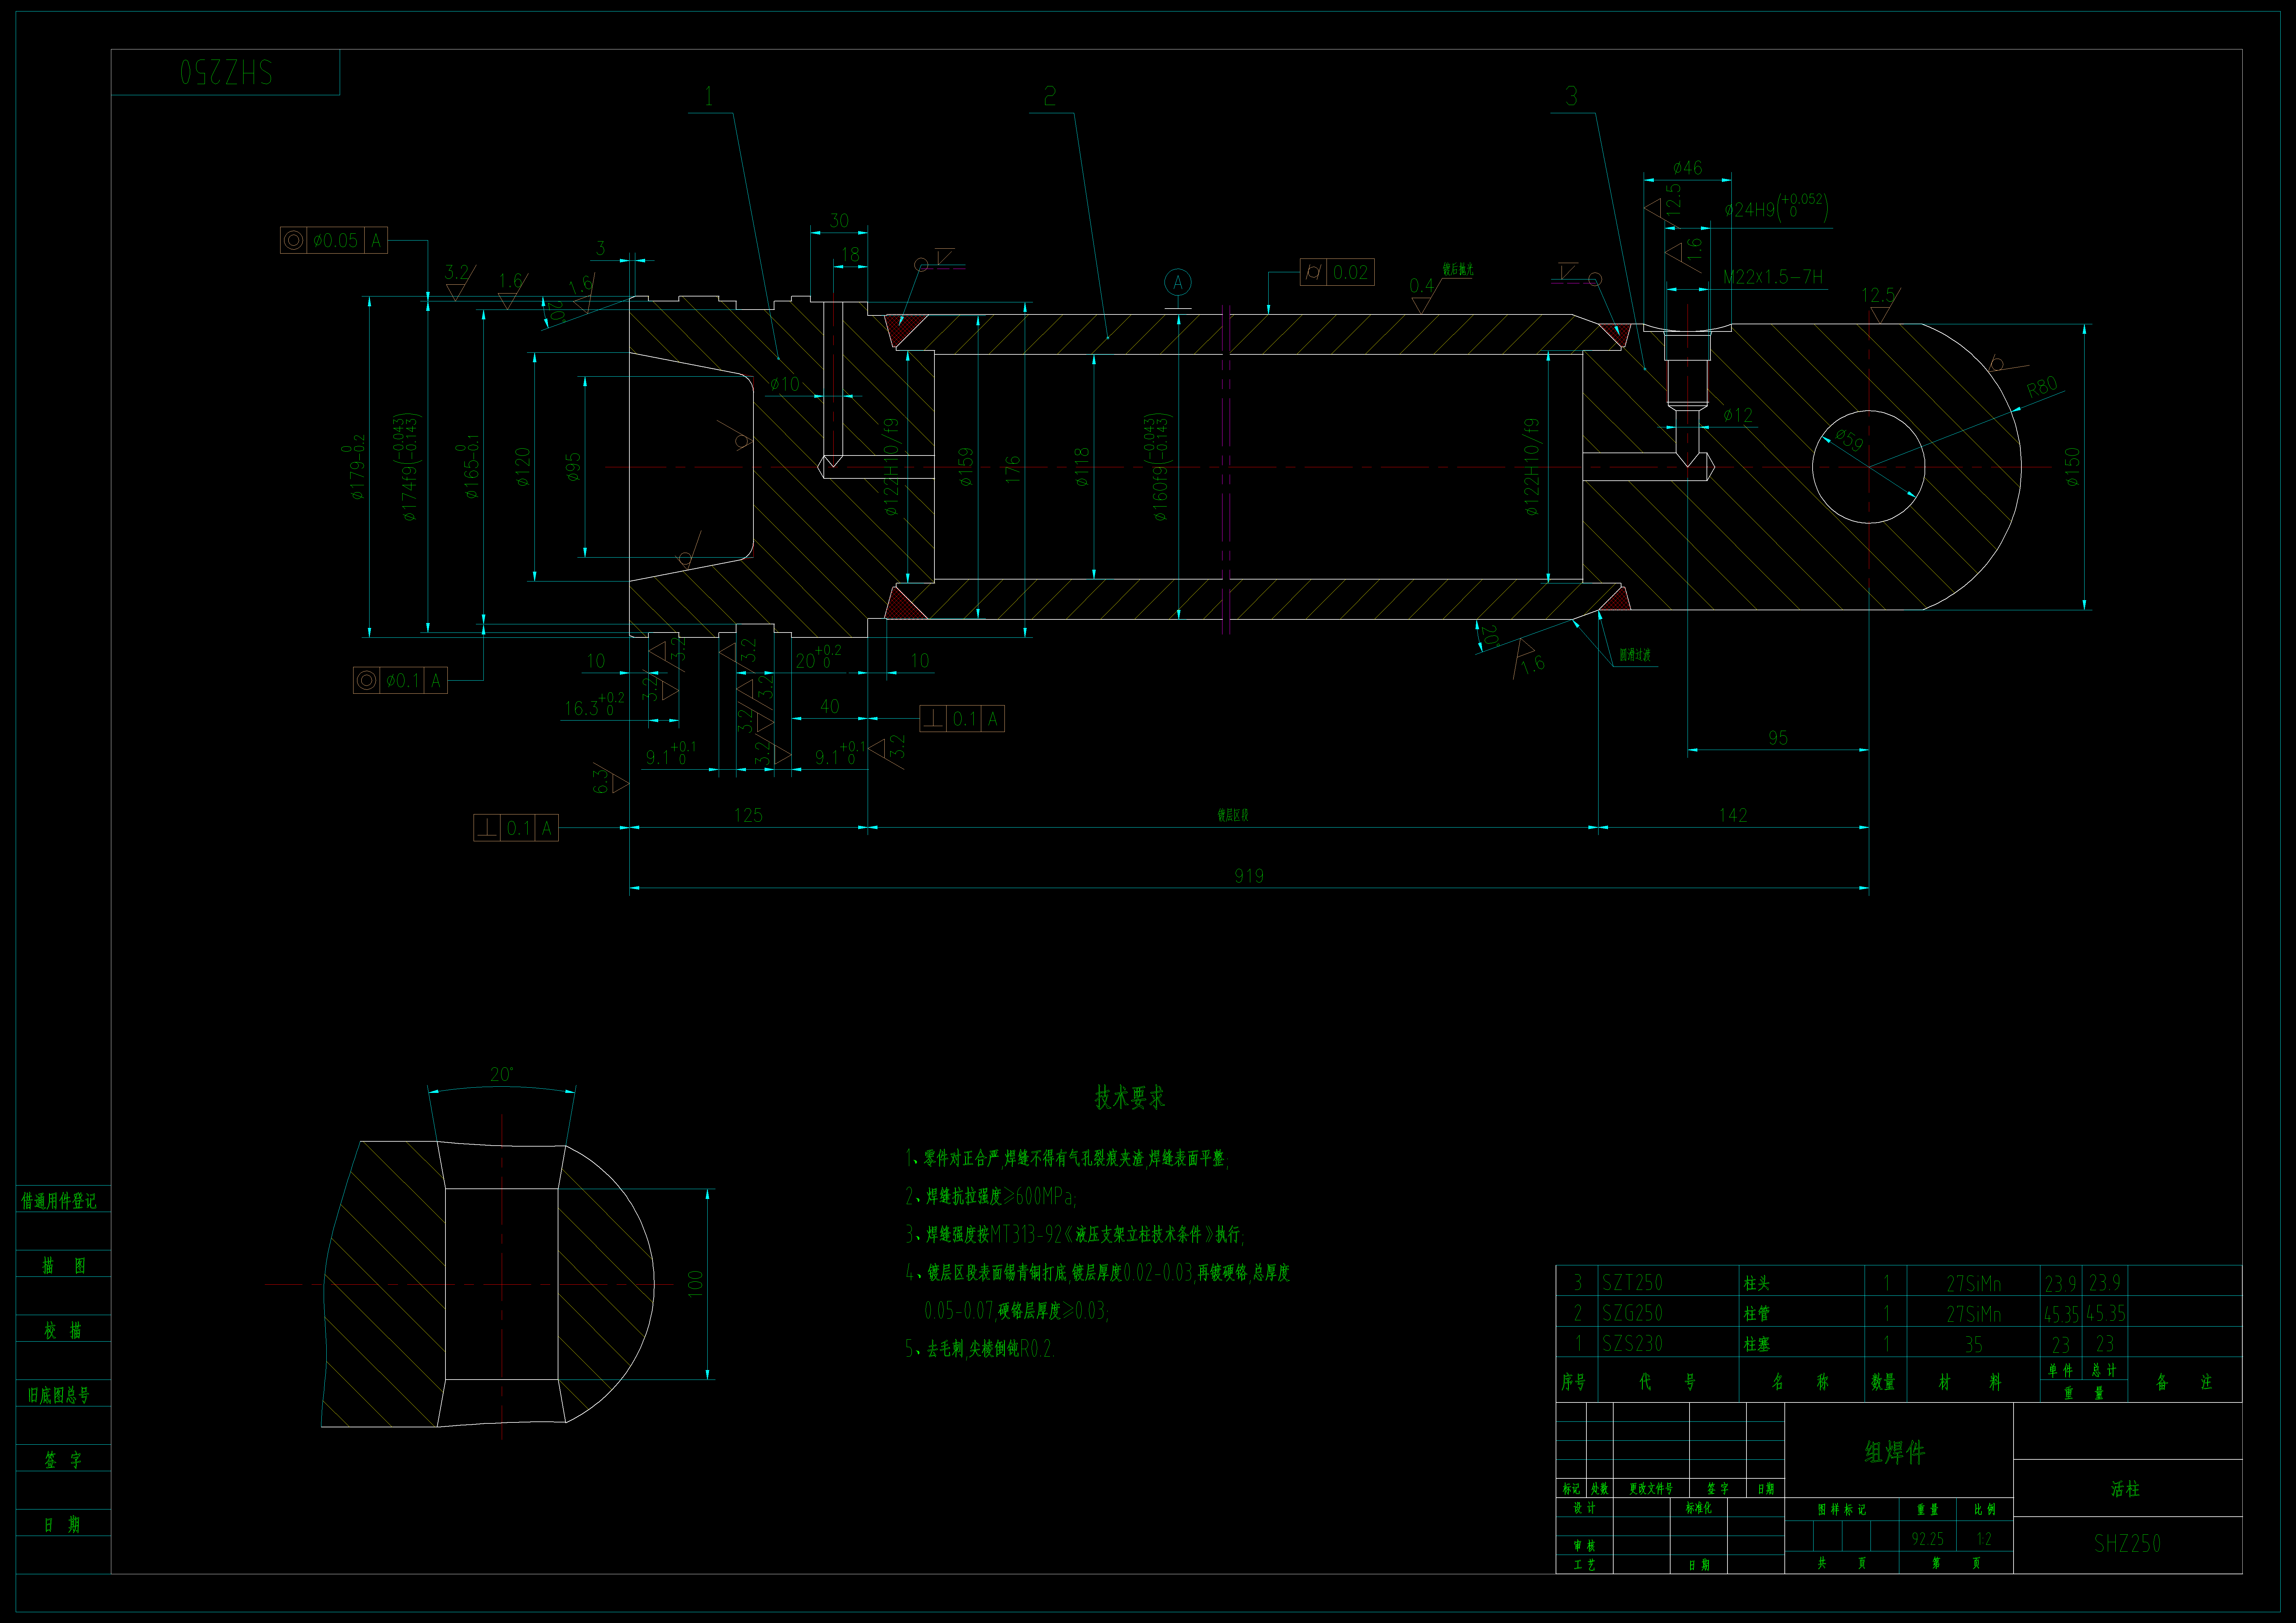Click the 旧底图总号 side label

pos(59,1395)
